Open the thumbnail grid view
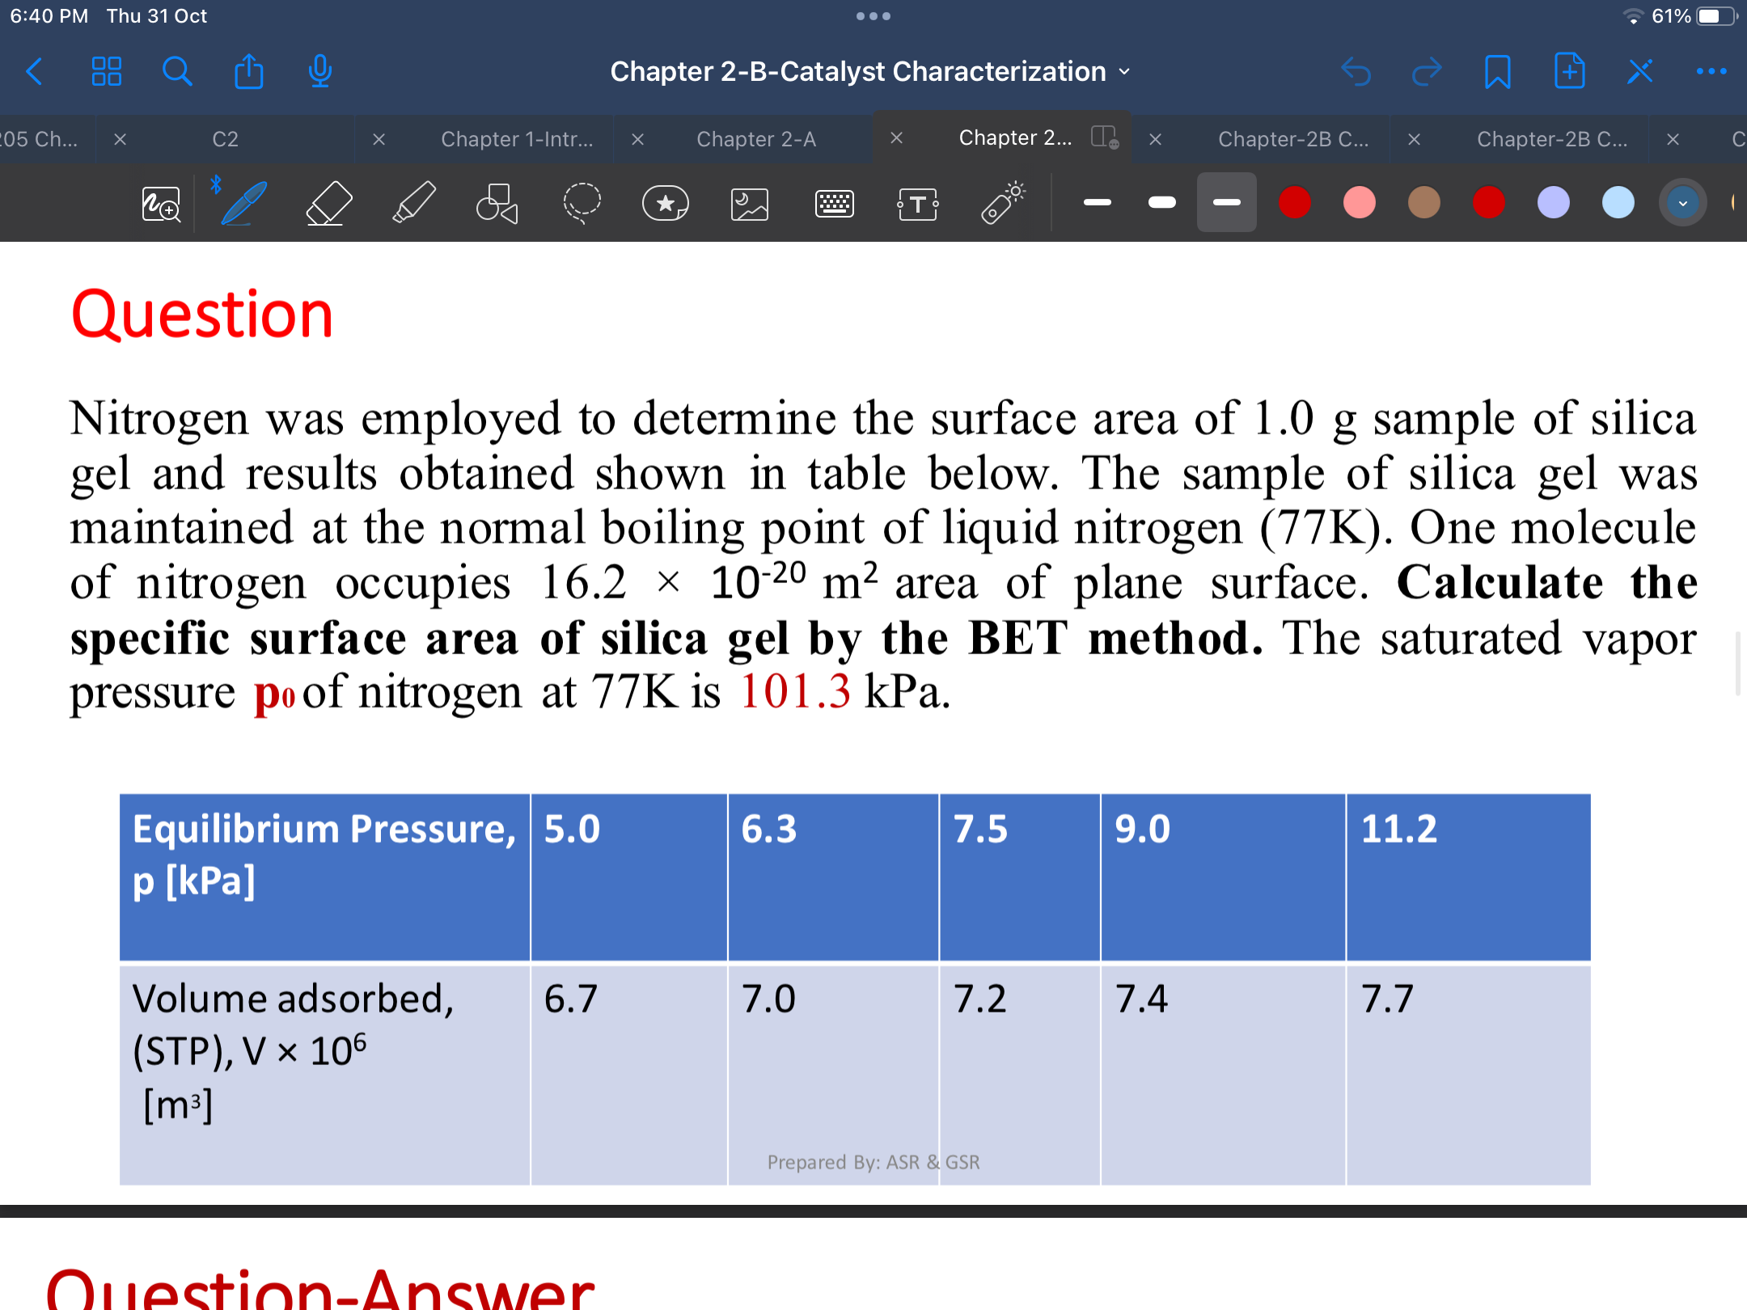 [x=106, y=72]
